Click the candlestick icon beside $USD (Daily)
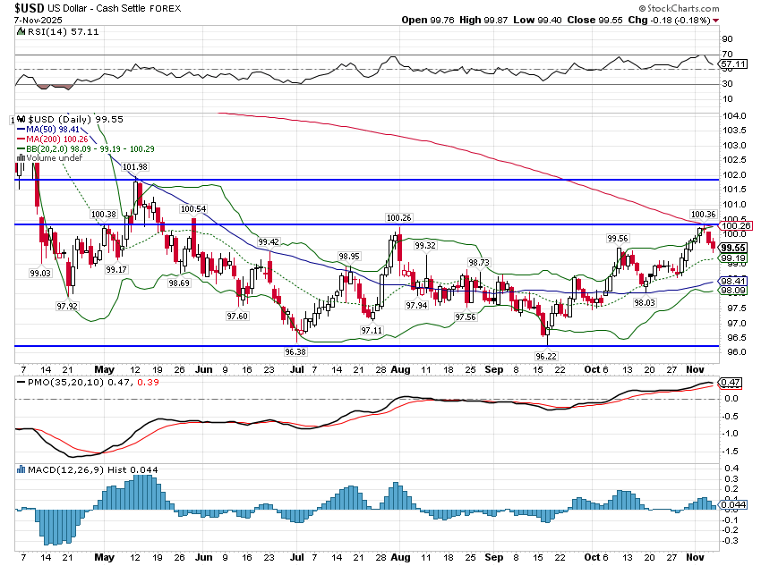Viewport: 761px width, 566px height. point(22,119)
